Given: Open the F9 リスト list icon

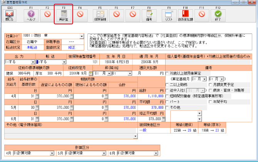Looking at the screenshot, I should point(169,13).
